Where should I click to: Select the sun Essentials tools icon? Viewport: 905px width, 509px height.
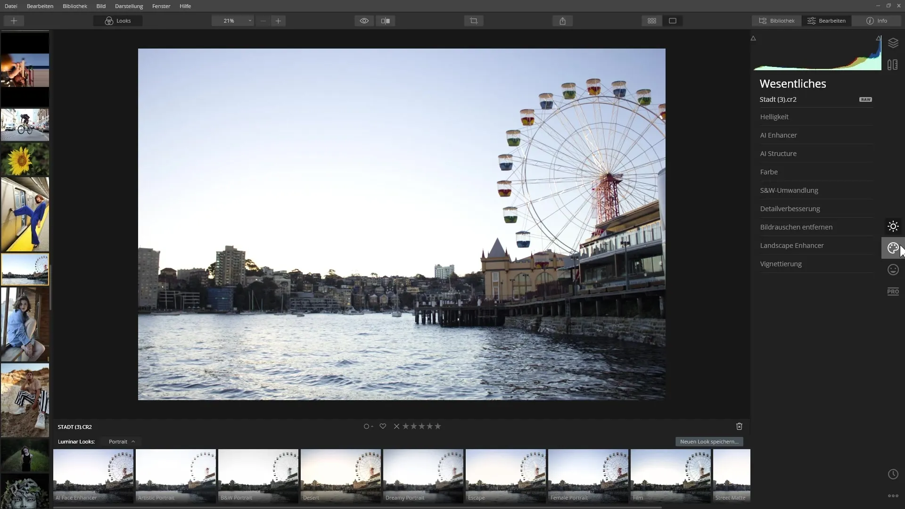point(893,226)
